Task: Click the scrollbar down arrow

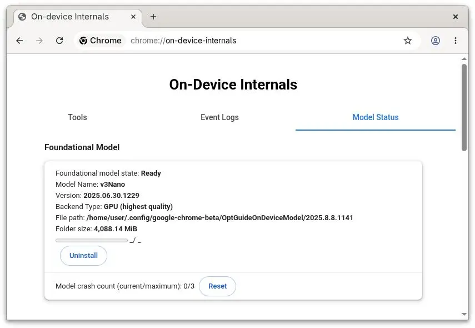Action: click(464, 314)
